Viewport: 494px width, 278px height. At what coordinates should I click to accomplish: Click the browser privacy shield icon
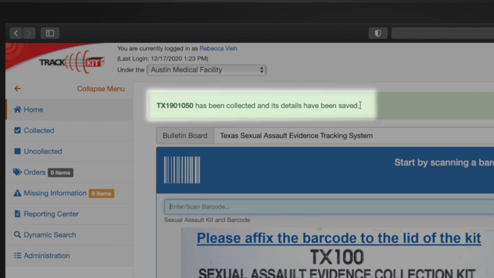378,33
